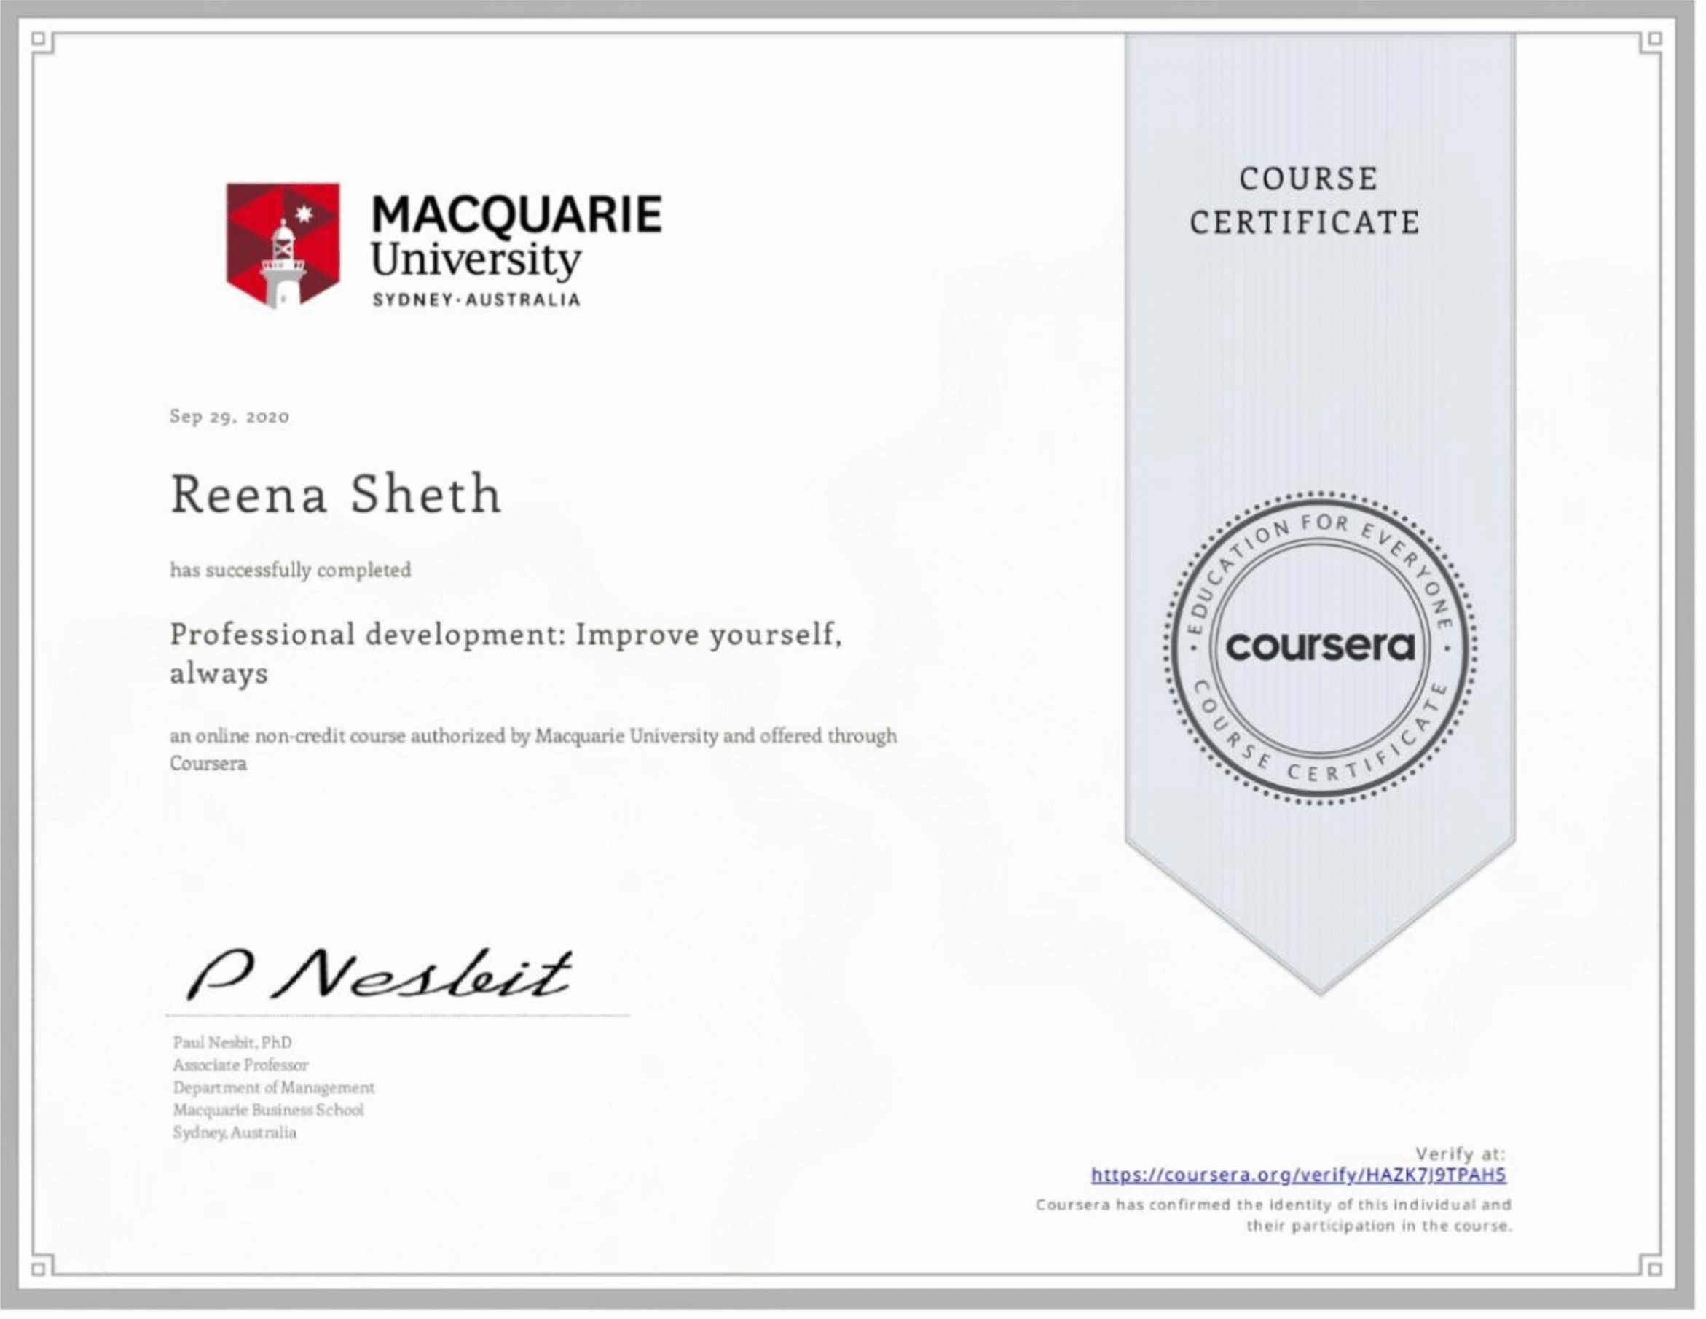Click the COURSE CERTIFICATE heading on ribbon
Viewport: 1706px width, 1319px height.
[x=1305, y=201]
